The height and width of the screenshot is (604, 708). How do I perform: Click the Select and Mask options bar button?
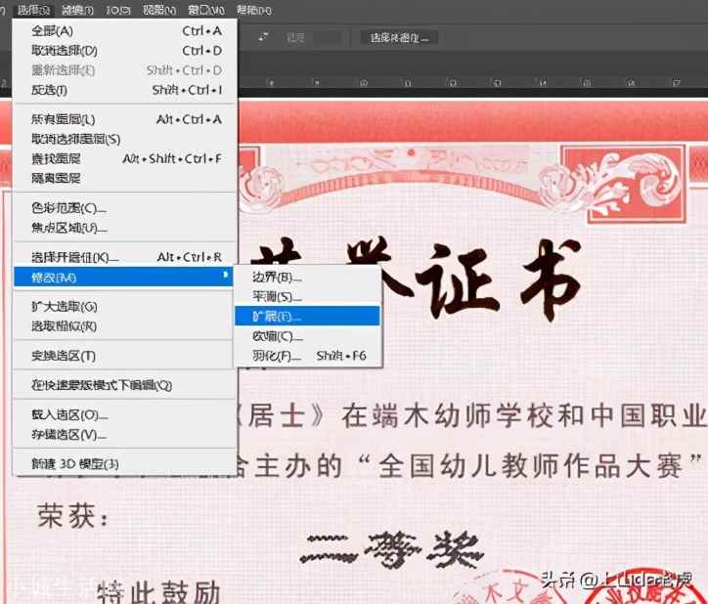point(399,37)
